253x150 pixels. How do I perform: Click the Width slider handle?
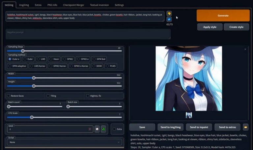(34, 78)
